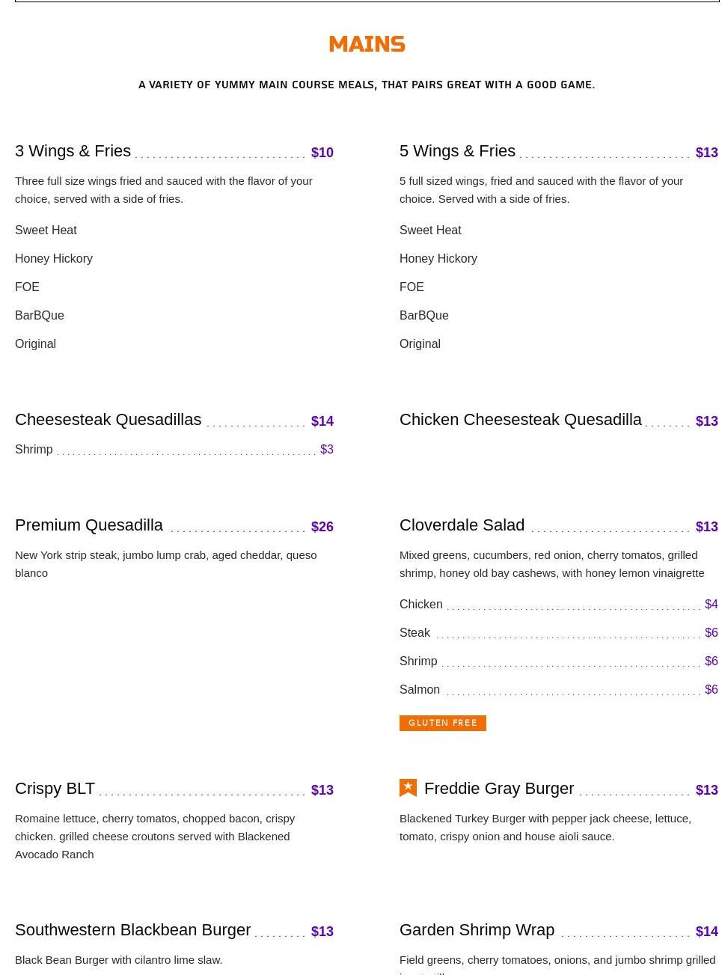Viewport: 722px width, 975px height.
Task: Click the Crispy BLT title
Action: coord(55,789)
